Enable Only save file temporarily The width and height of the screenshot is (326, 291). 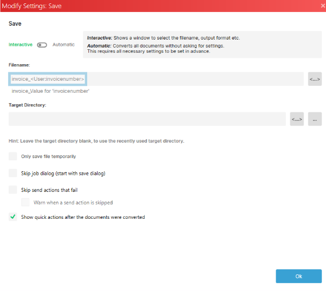pos(13,156)
